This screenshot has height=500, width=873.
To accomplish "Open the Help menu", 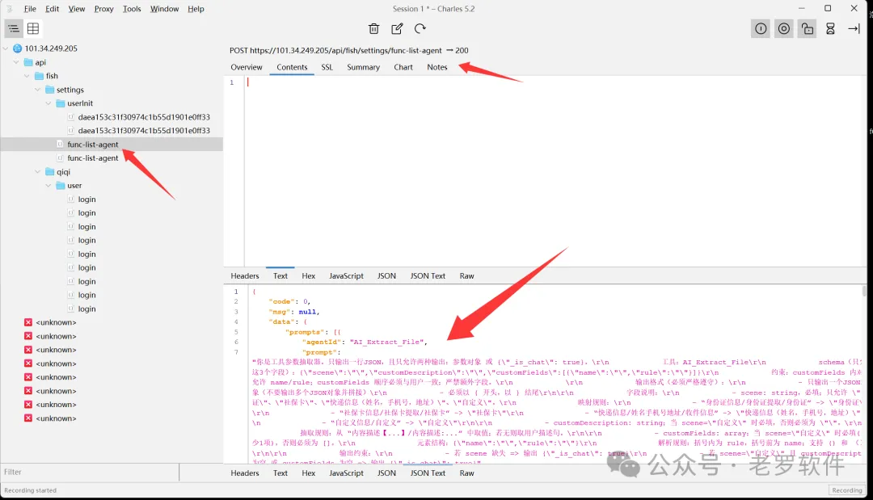I will 196,9.
